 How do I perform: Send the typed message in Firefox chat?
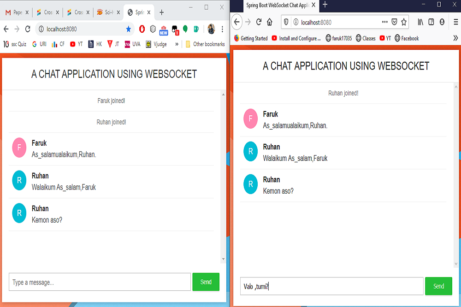point(438,286)
